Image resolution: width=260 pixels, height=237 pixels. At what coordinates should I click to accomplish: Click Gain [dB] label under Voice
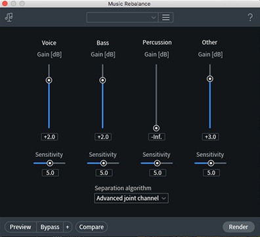coord(49,54)
